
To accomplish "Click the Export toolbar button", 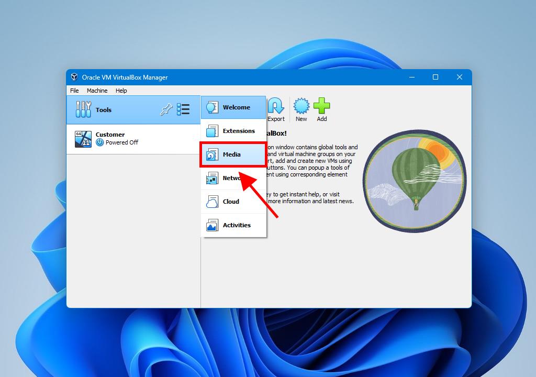I will (x=276, y=109).
